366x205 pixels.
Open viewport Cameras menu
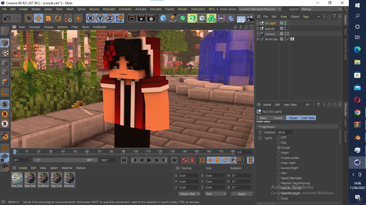pos(35,27)
